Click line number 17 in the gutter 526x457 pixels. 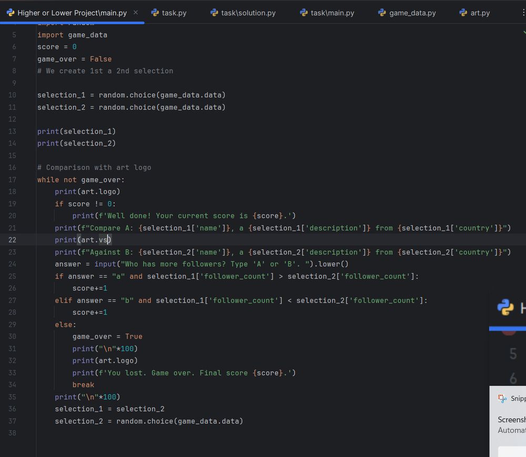(12, 180)
